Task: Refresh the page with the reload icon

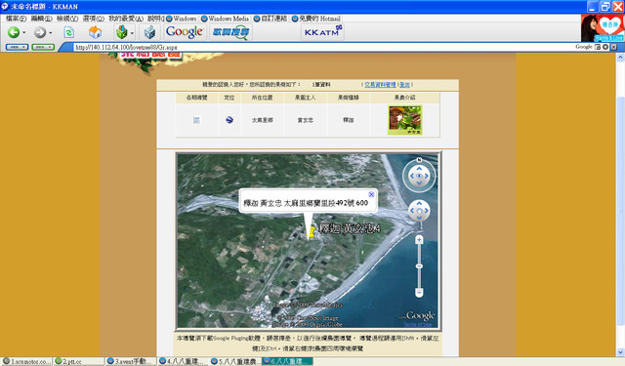Action: pos(69,32)
